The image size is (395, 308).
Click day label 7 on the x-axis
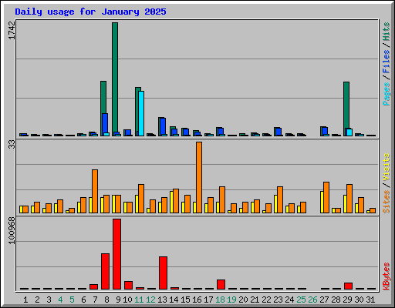pos(95,300)
